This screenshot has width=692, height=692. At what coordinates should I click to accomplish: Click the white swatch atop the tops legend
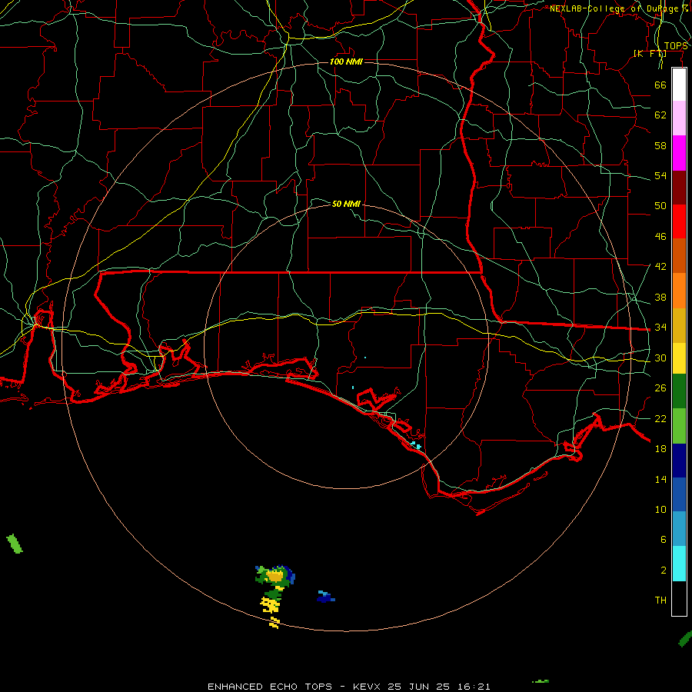click(679, 85)
